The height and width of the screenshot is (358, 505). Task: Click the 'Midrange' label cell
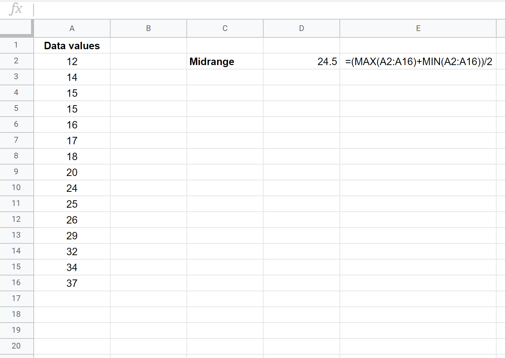pos(225,61)
